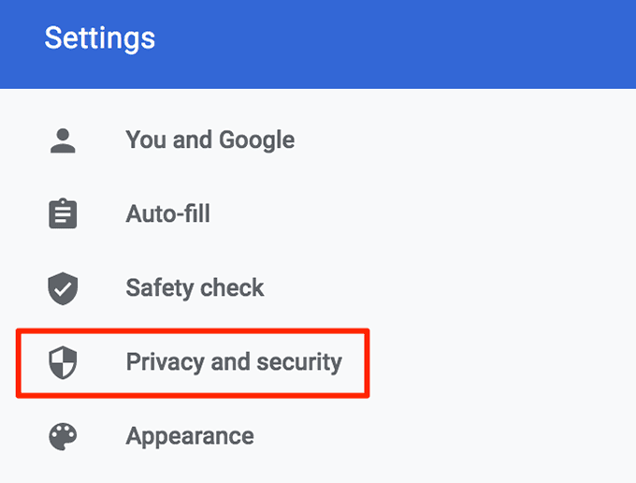Select the shield checkmark Safety check icon

(62, 288)
